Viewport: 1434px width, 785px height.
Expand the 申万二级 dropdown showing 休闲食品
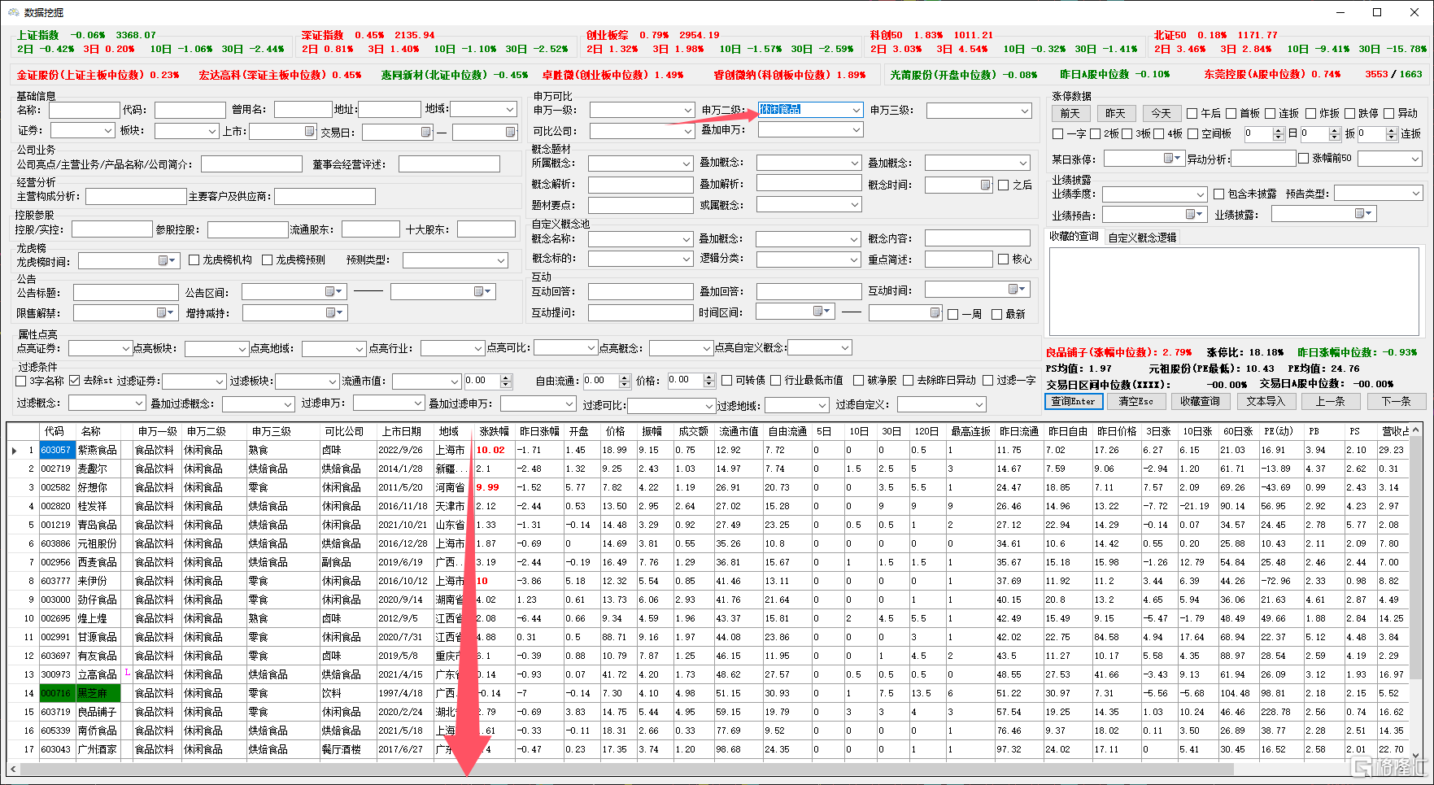[x=856, y=110]
